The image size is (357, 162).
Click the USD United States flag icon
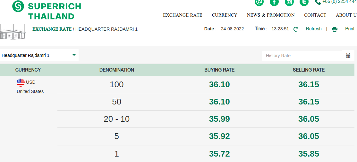pyautogui.click(x=21, y=82)
